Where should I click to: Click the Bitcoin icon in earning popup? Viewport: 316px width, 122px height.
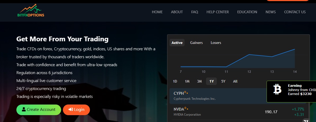(x=277, y=90)
